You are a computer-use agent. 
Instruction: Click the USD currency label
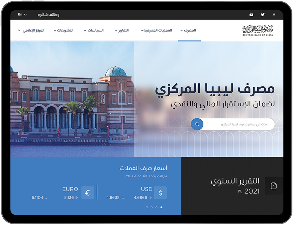147,189
